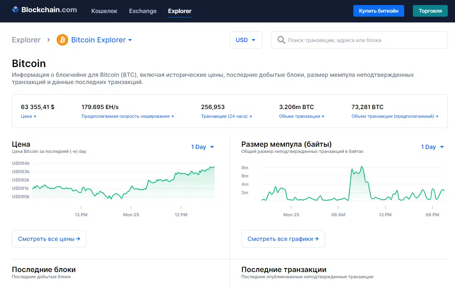455x288 pixels.
Task: Click the mempool size chart peak
Action: [x=362, y=167]
